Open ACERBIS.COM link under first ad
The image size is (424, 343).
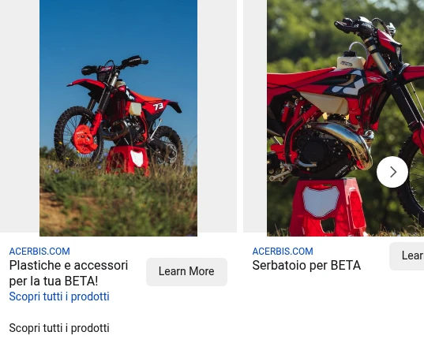(39, 252)
